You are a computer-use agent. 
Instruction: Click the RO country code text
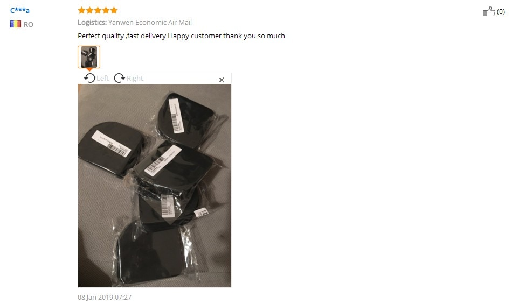tap(29, 24)
